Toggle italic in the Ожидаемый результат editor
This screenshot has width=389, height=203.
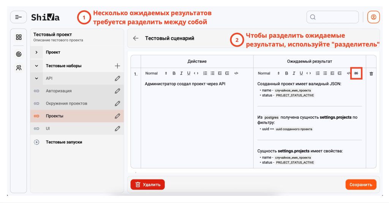pyautogui.click(x=294, y=73)
